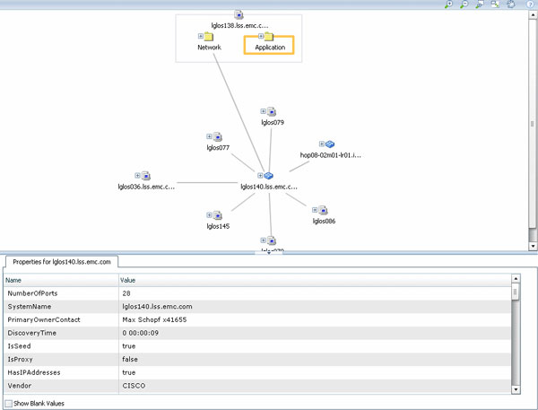Select the lglos145 host icon
The image size is (538, 410).
click(218, 215)
